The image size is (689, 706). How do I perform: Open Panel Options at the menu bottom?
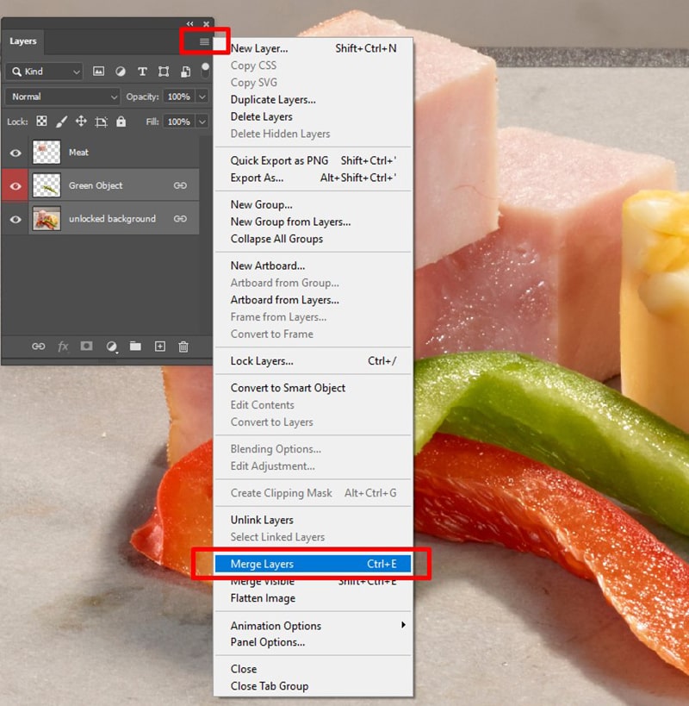267,642
